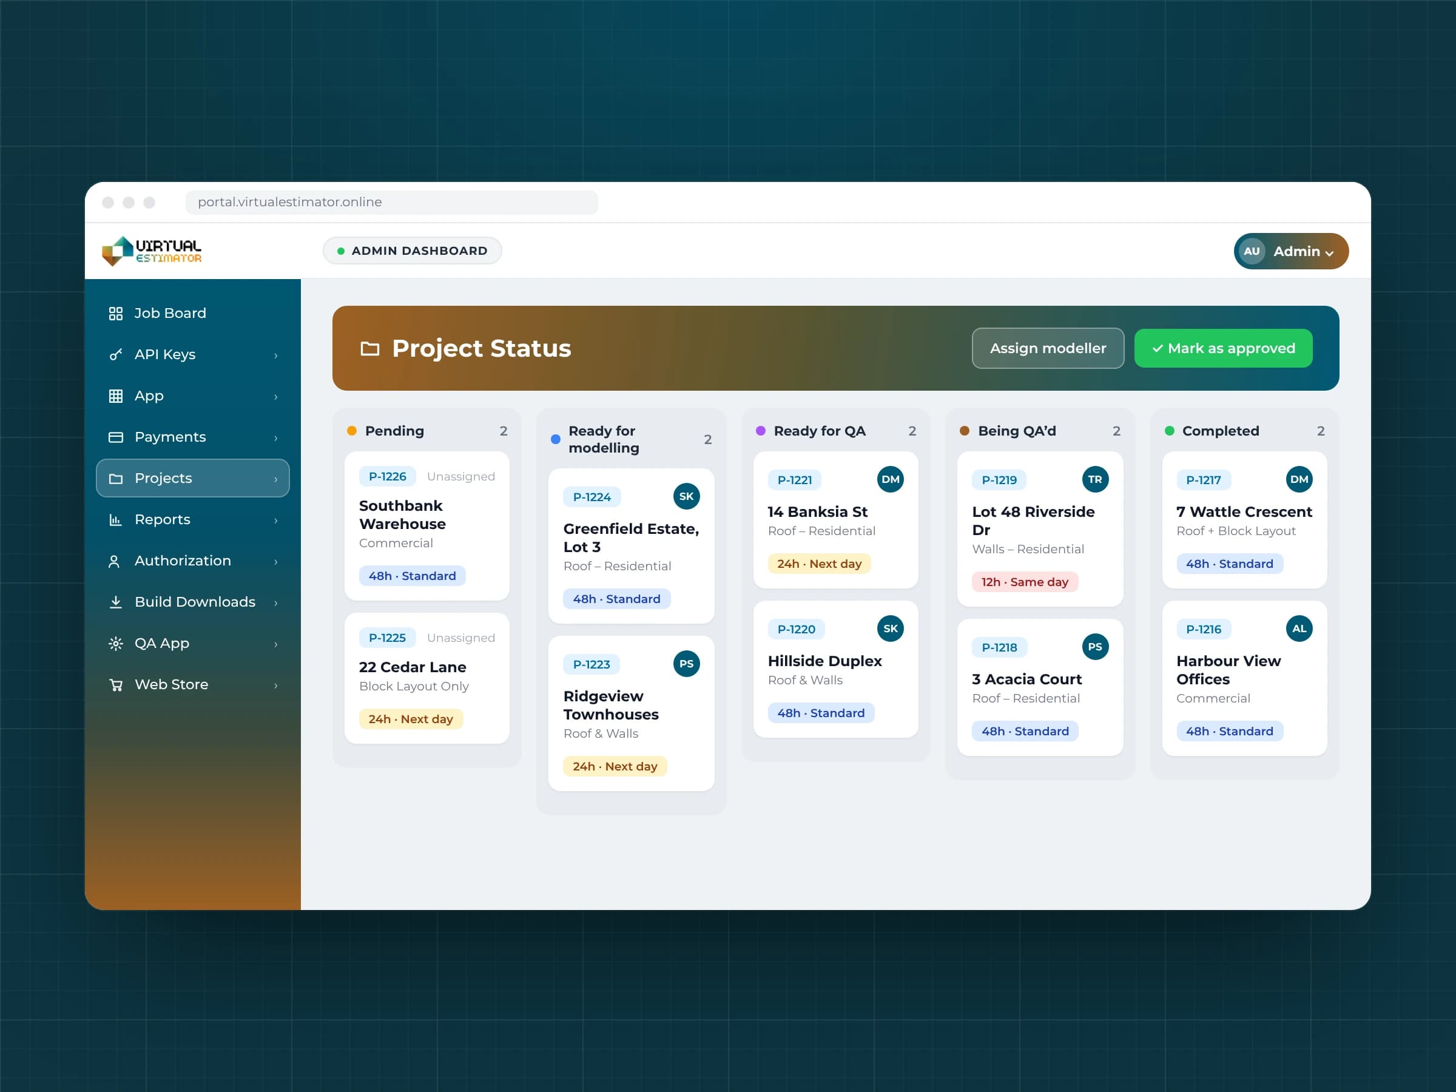
Task: Click Unassigned label on P-1225 card
Action: pyautogui.click(x=460, y=638)
